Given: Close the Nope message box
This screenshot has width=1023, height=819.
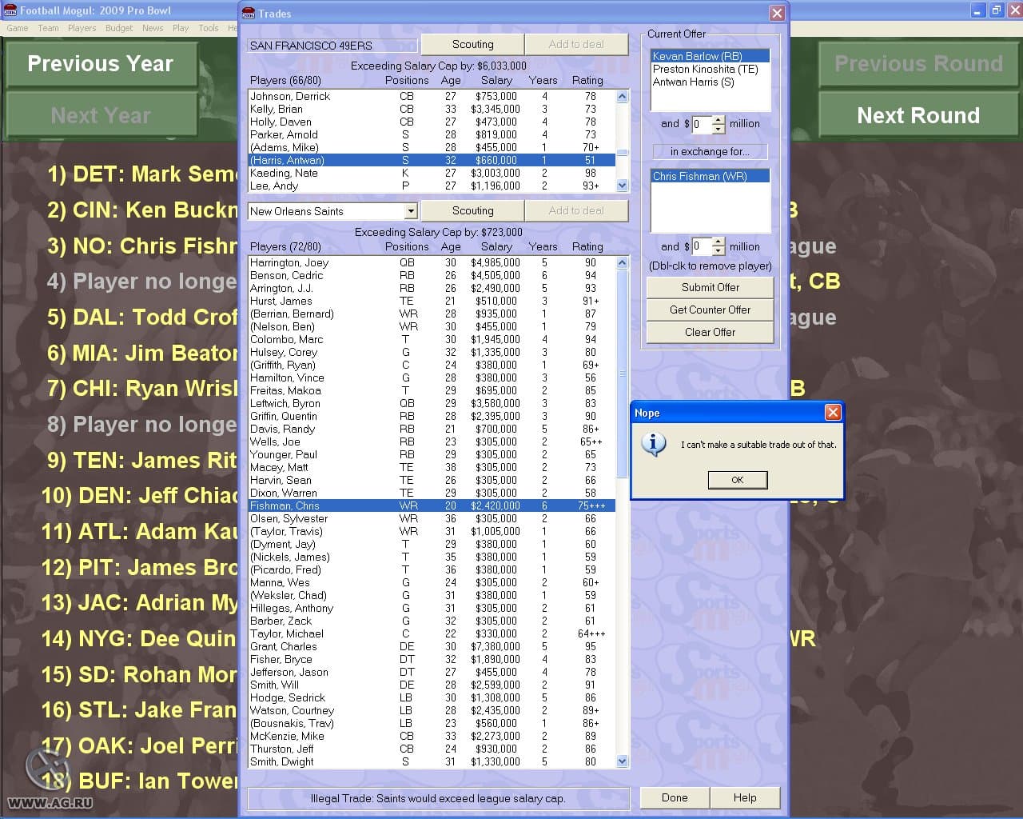Looking at the screenshot, I should point(832,412).
